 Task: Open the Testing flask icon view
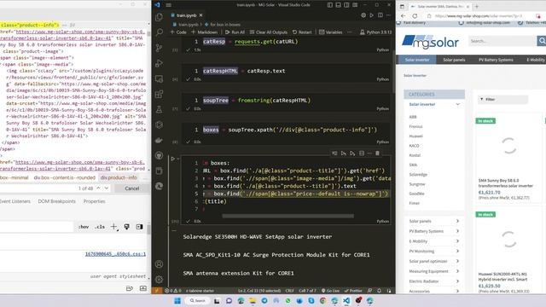click(160, 110)
